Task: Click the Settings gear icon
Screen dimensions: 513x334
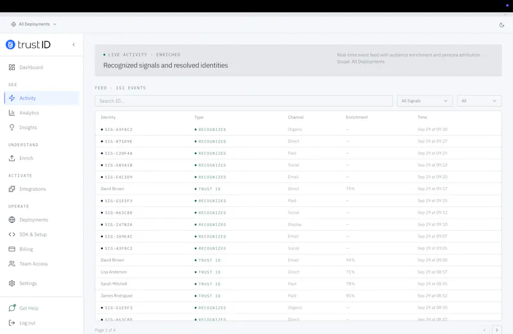Action: [12, 283]
